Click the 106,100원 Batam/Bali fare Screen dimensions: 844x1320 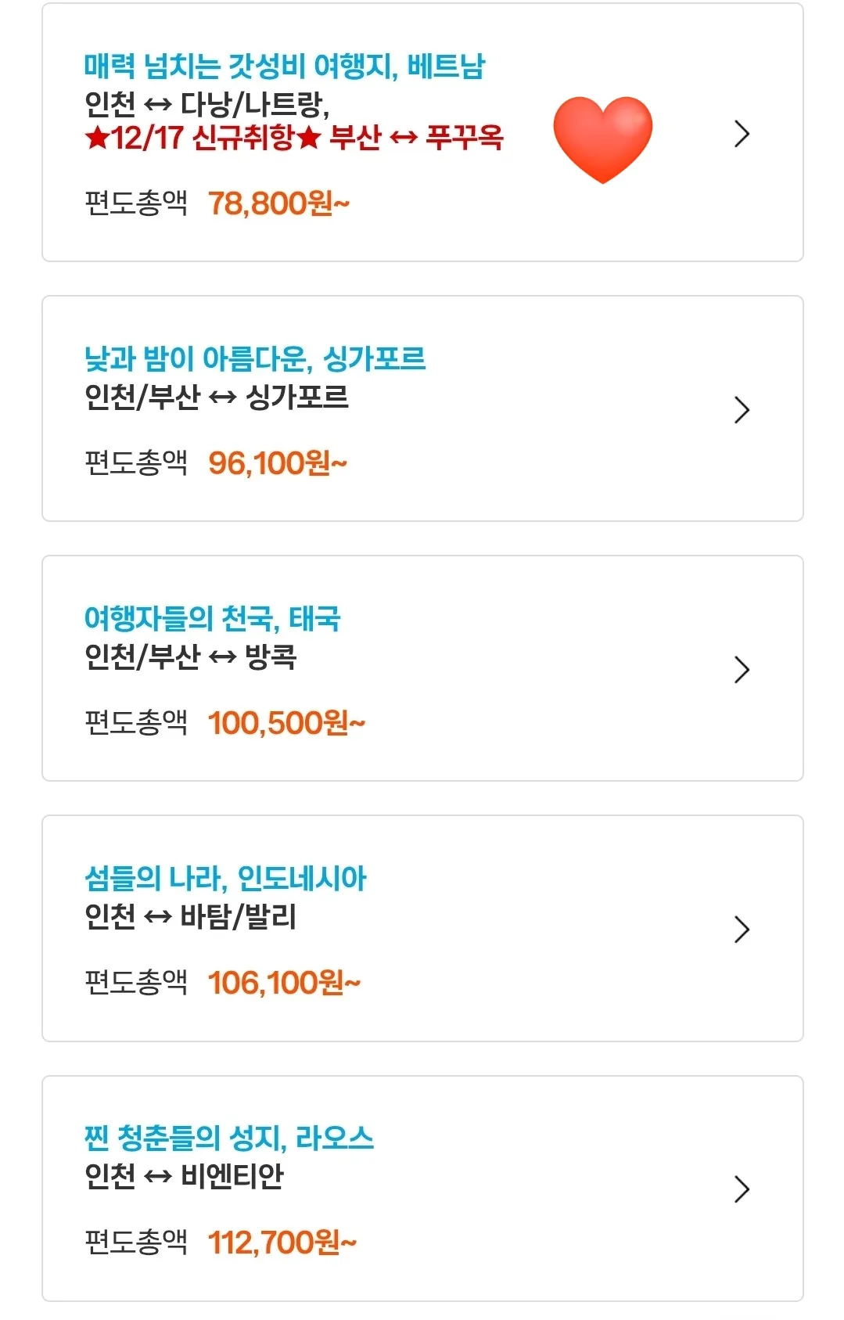[x=284, y=983]
